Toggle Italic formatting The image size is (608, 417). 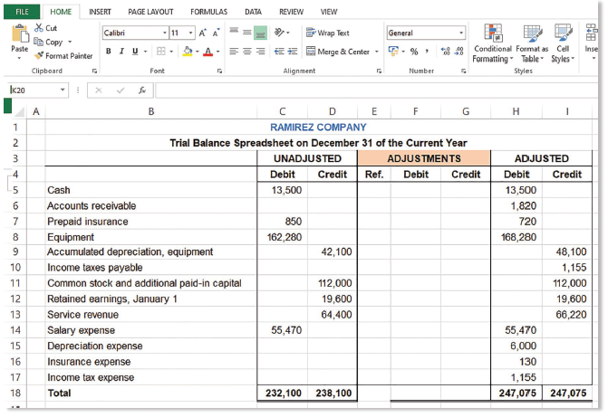pos(121,52)
